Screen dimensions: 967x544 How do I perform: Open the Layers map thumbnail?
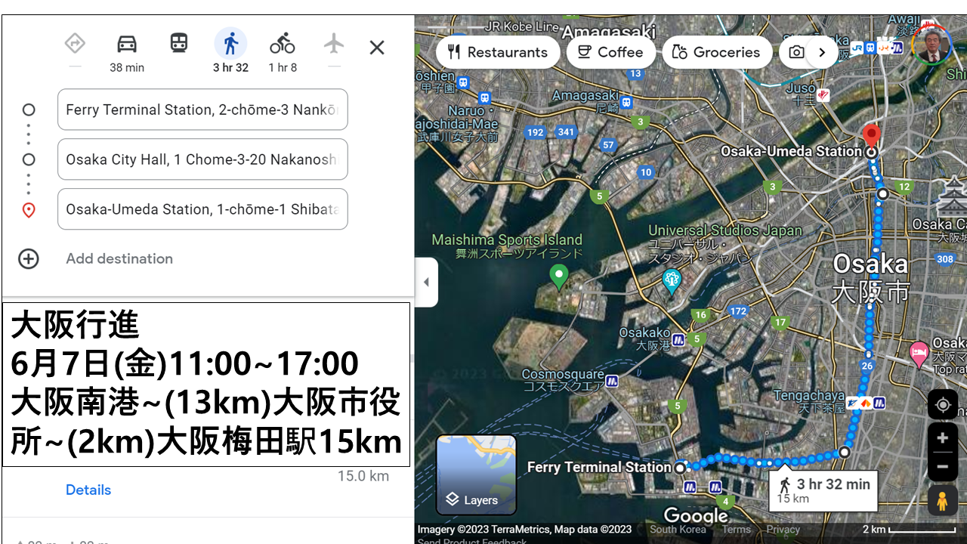[477, 474]
